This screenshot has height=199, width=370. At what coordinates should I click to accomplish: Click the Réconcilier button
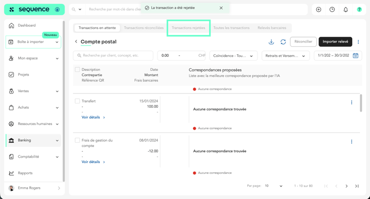pyautogui.click(x=303, y=42)
